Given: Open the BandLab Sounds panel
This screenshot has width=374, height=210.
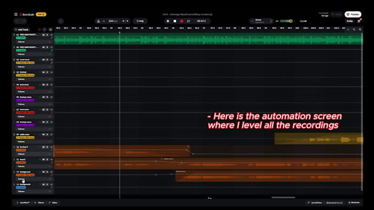Looking at the screenshot, I should [334, 203].
